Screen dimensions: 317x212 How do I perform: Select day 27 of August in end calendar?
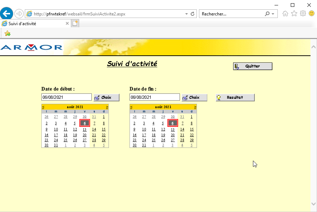click(x=173, y=140)
